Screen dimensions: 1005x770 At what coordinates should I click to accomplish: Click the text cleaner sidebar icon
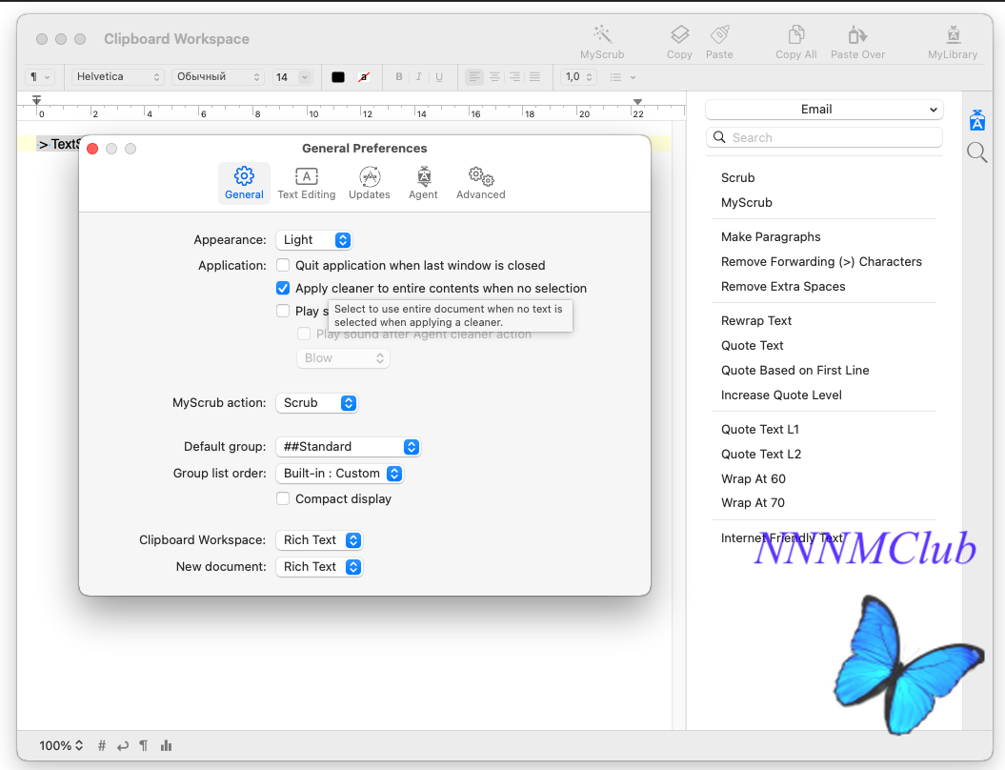tap(977, 120)
